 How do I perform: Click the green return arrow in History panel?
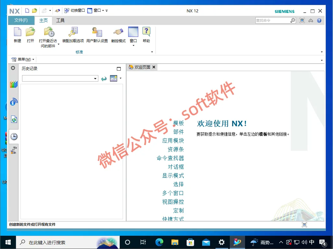pos(104,79)
